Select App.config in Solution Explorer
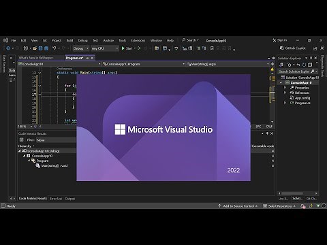Viewport: 327px width, 245px height. [302, 98]
